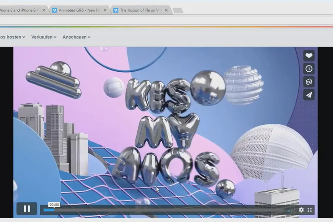
Task: Expand the Anschauen dropdown menu
Action: pos(77,37)
